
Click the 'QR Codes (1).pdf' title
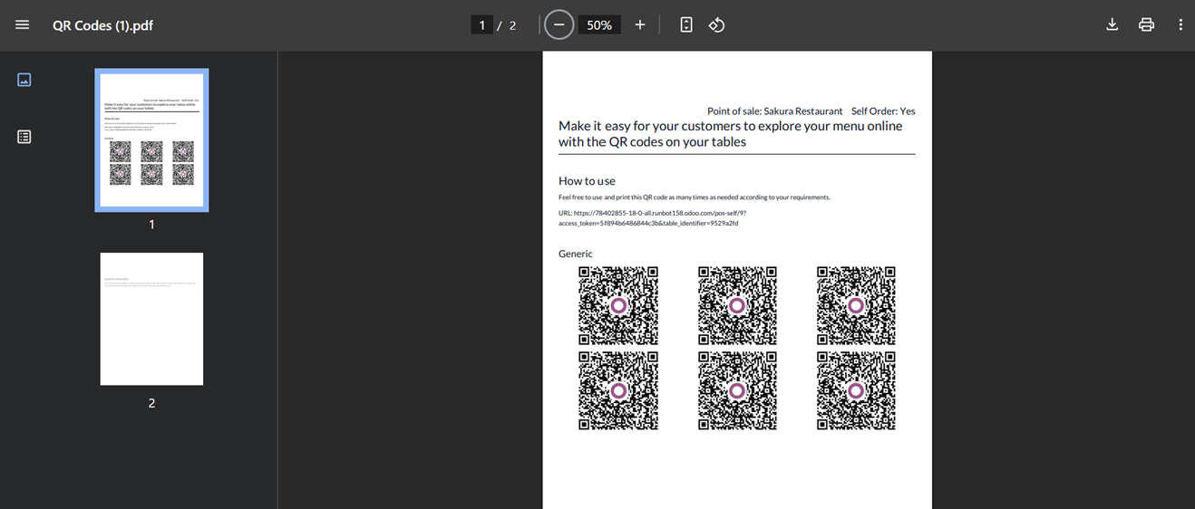click(102, 25)
